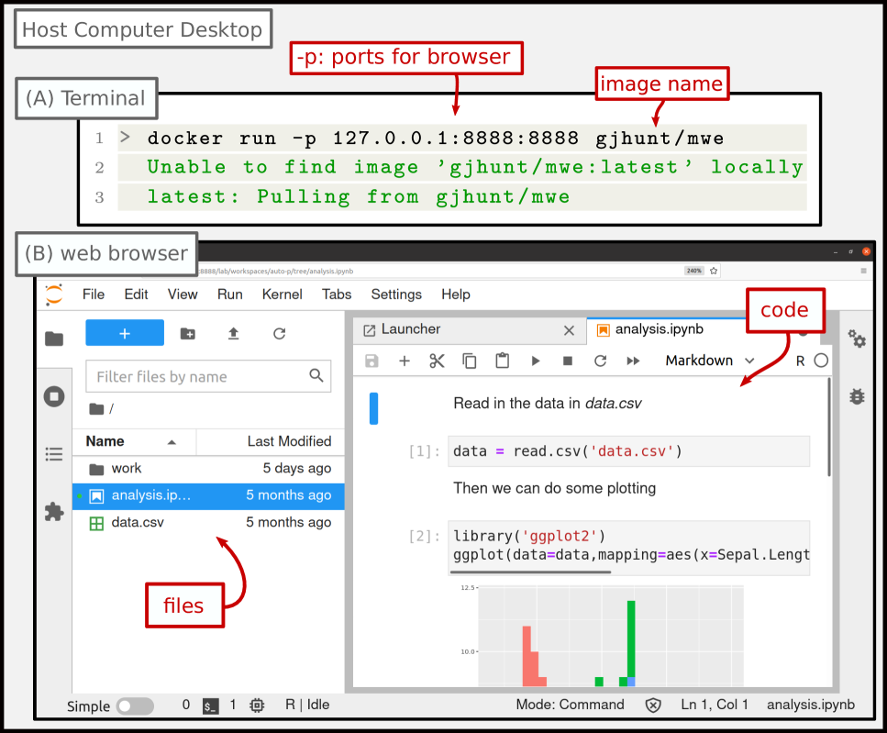Open the Settings menu
The image size is (887, 733).
coord(396,294)
